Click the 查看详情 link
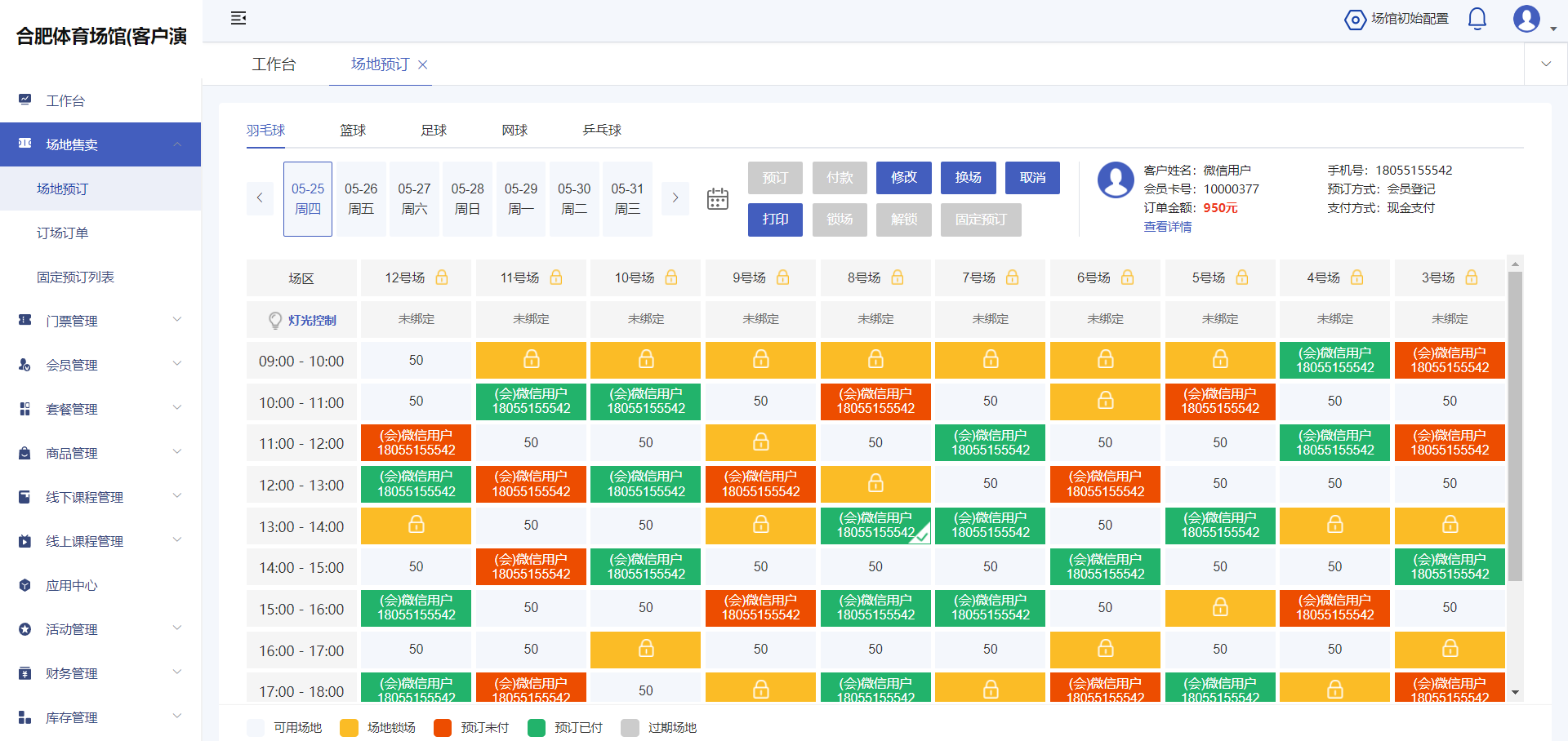1568x741 pixels. 1167,227
